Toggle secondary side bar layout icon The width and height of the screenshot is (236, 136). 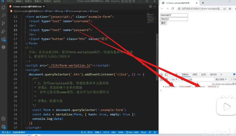pyautogui.click(x=130, y=1)
